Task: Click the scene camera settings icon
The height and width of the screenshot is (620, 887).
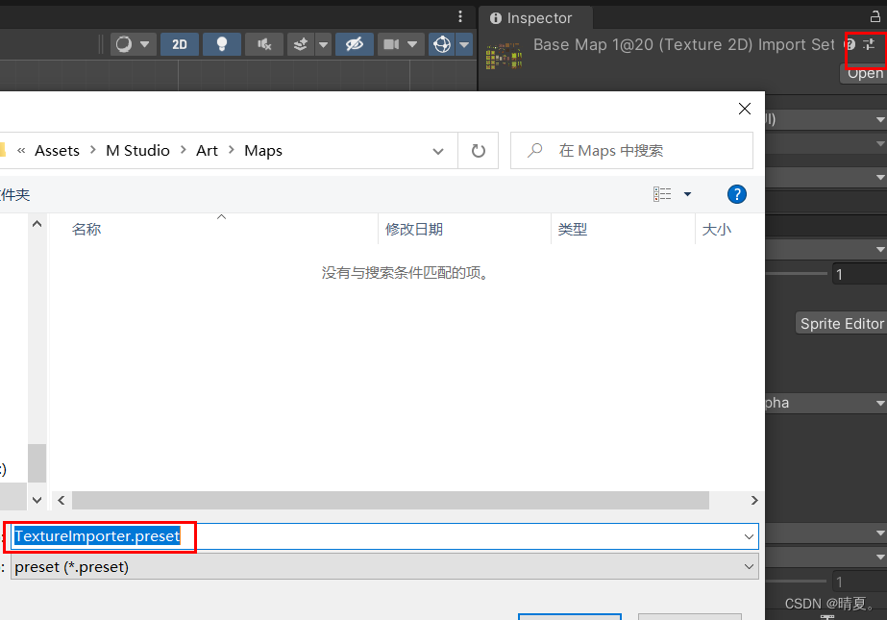Action: (390, 44)
